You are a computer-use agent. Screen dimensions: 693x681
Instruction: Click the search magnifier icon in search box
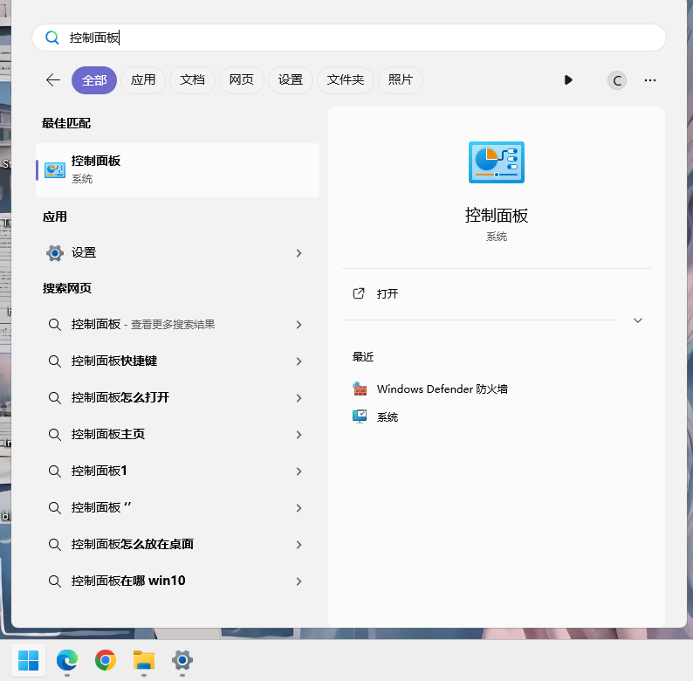click(x=52, y=38)
